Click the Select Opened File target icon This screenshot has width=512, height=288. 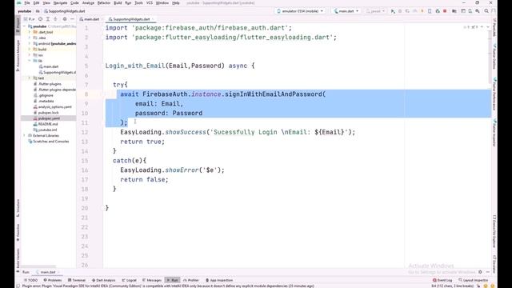[x=41, y=19]
